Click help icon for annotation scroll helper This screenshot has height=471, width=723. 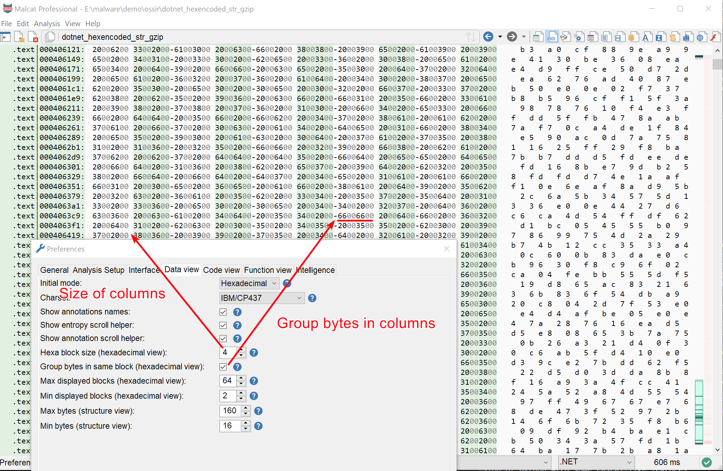click(x=237, y=339)
